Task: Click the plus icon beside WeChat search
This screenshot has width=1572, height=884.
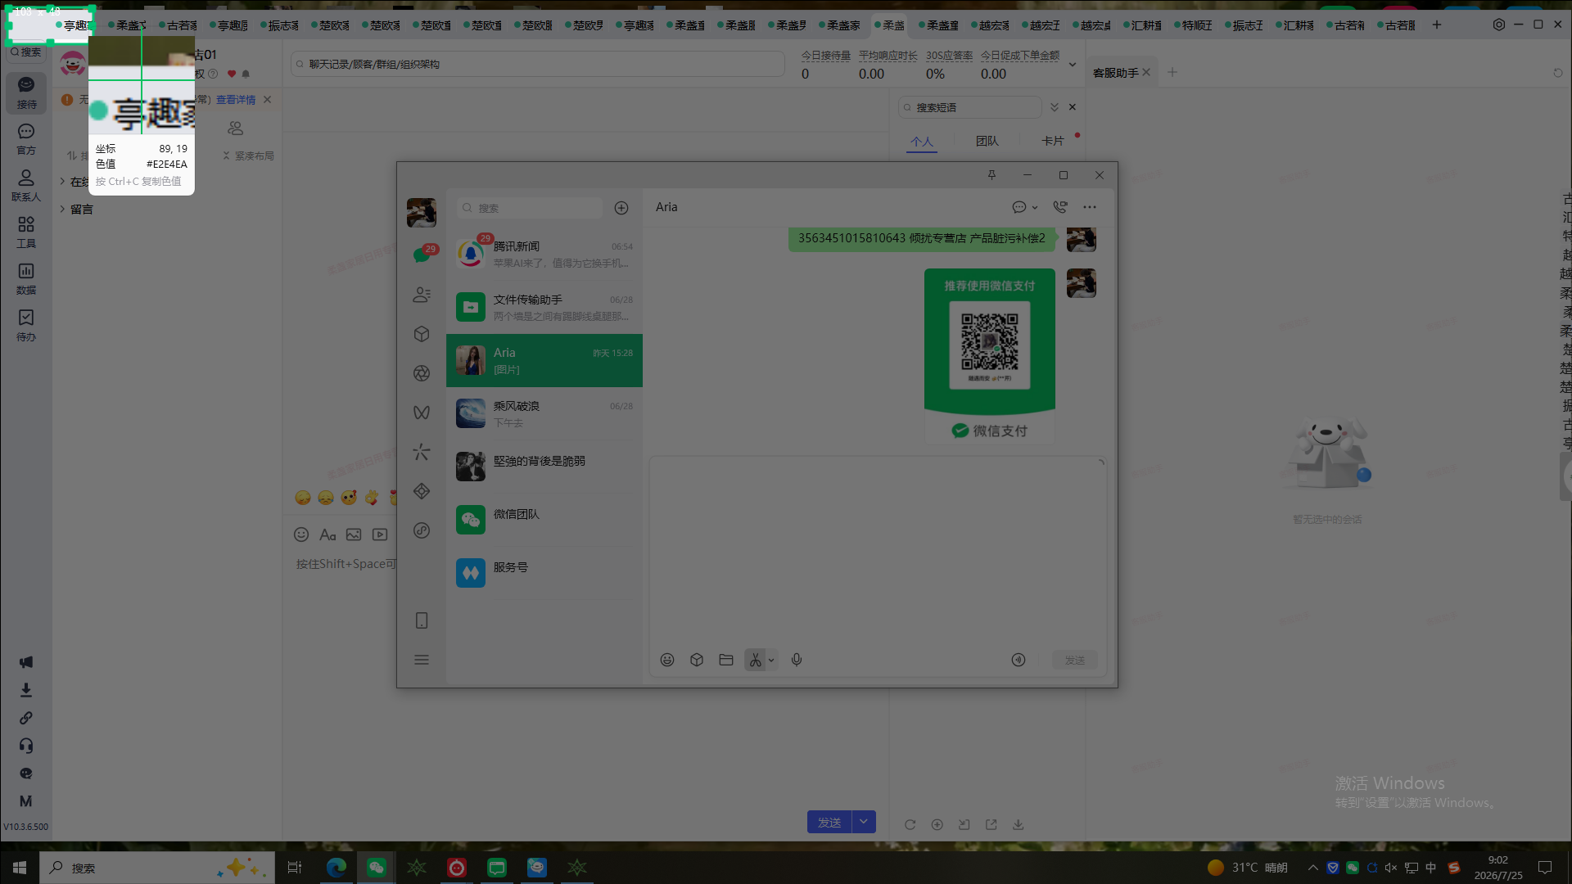Action: click(621, 208)
